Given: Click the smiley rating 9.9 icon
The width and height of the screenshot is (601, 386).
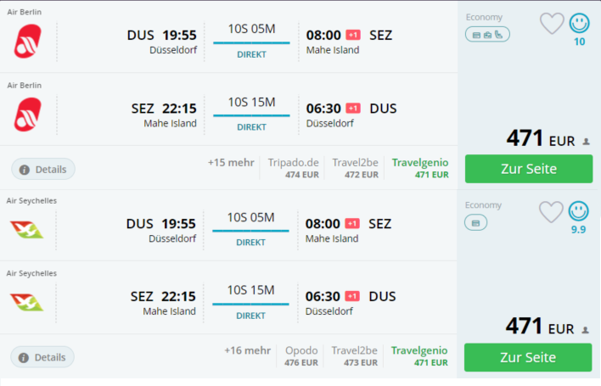Looking at the screenshot, I should point(578,211).
